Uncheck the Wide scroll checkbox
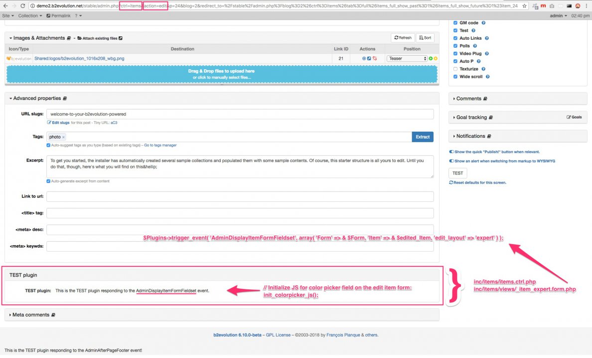 tap(455, 77)
